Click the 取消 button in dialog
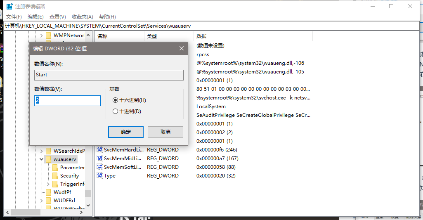Viewport: 423px width, 220px height. (x=165, y=132)
